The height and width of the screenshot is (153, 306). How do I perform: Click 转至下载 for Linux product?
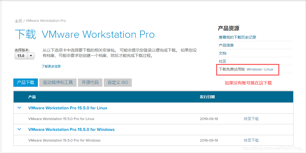[251, 119]
